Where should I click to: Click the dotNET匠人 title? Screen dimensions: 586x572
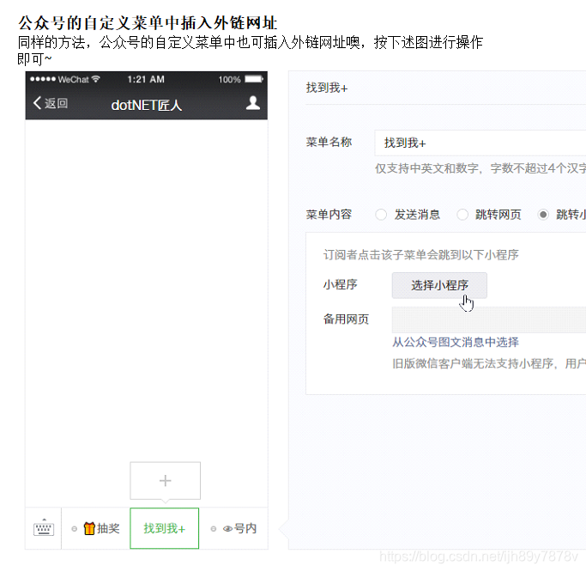click(147, 105)
